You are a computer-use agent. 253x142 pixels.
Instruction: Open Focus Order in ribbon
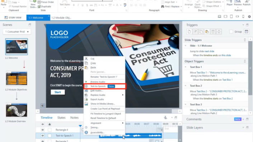[46, 2]
